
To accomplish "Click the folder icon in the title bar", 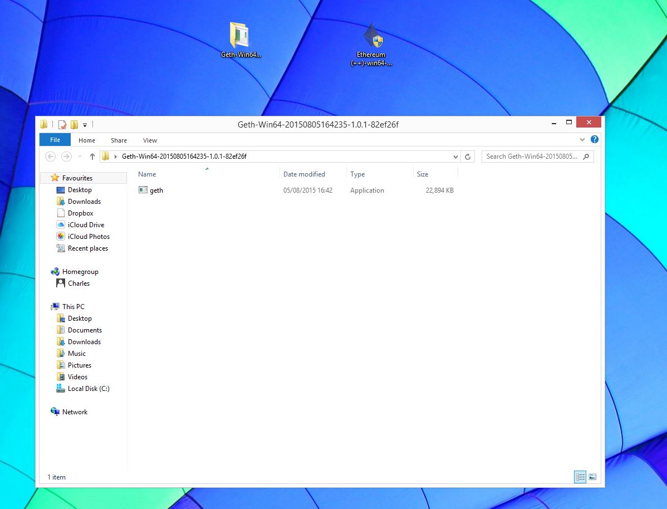I will [x=44, y=124].
